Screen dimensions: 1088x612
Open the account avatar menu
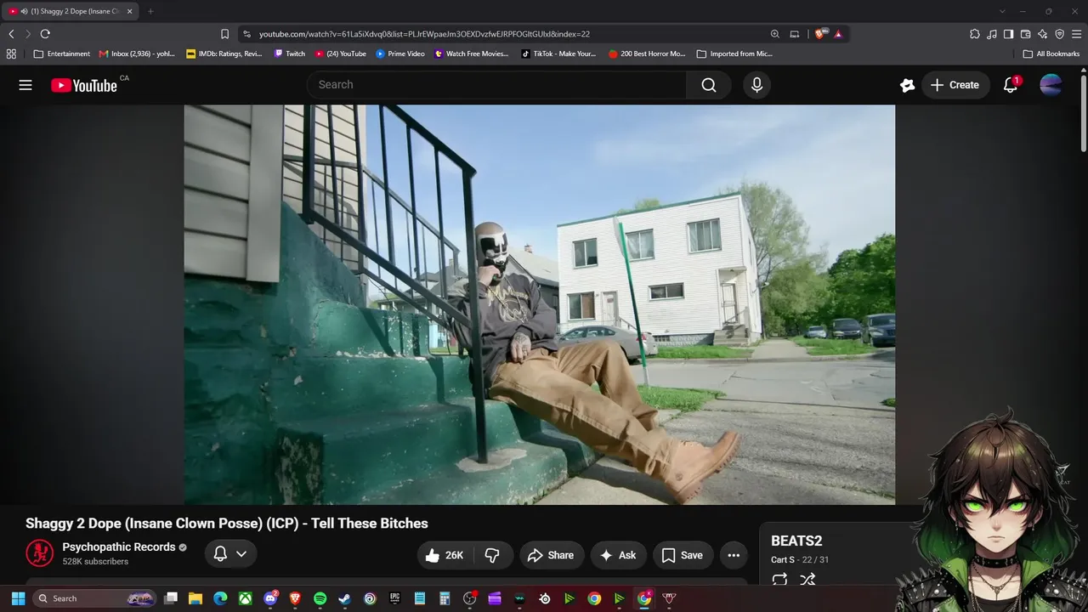(x=1051, y=85)
